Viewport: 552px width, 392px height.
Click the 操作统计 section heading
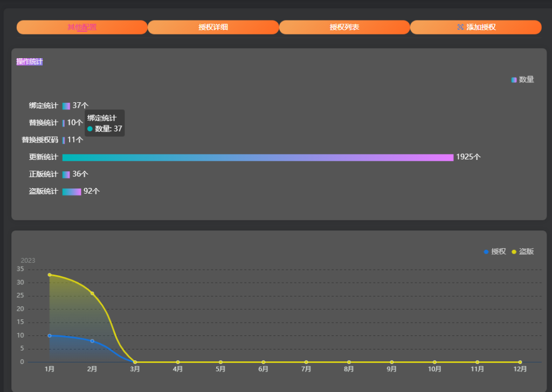tap(30, 62)
